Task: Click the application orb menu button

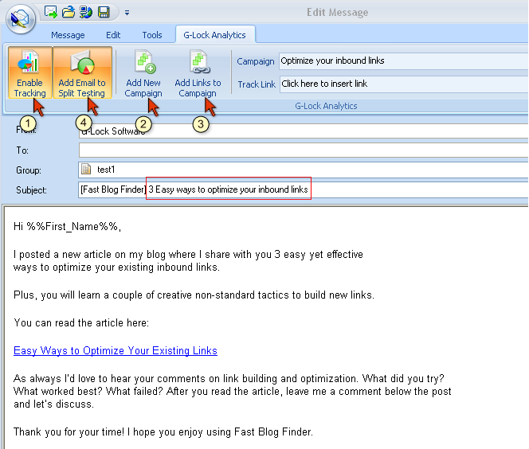Action: pyautogui.click(x=21, y=19)
